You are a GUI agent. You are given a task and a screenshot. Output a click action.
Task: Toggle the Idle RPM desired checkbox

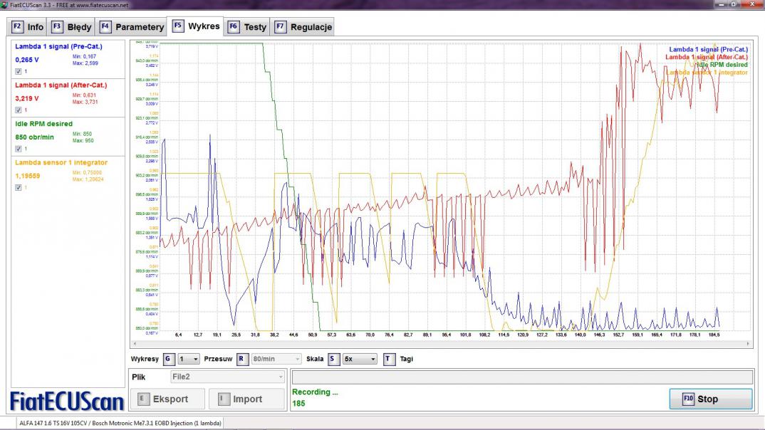pos(19,149)
